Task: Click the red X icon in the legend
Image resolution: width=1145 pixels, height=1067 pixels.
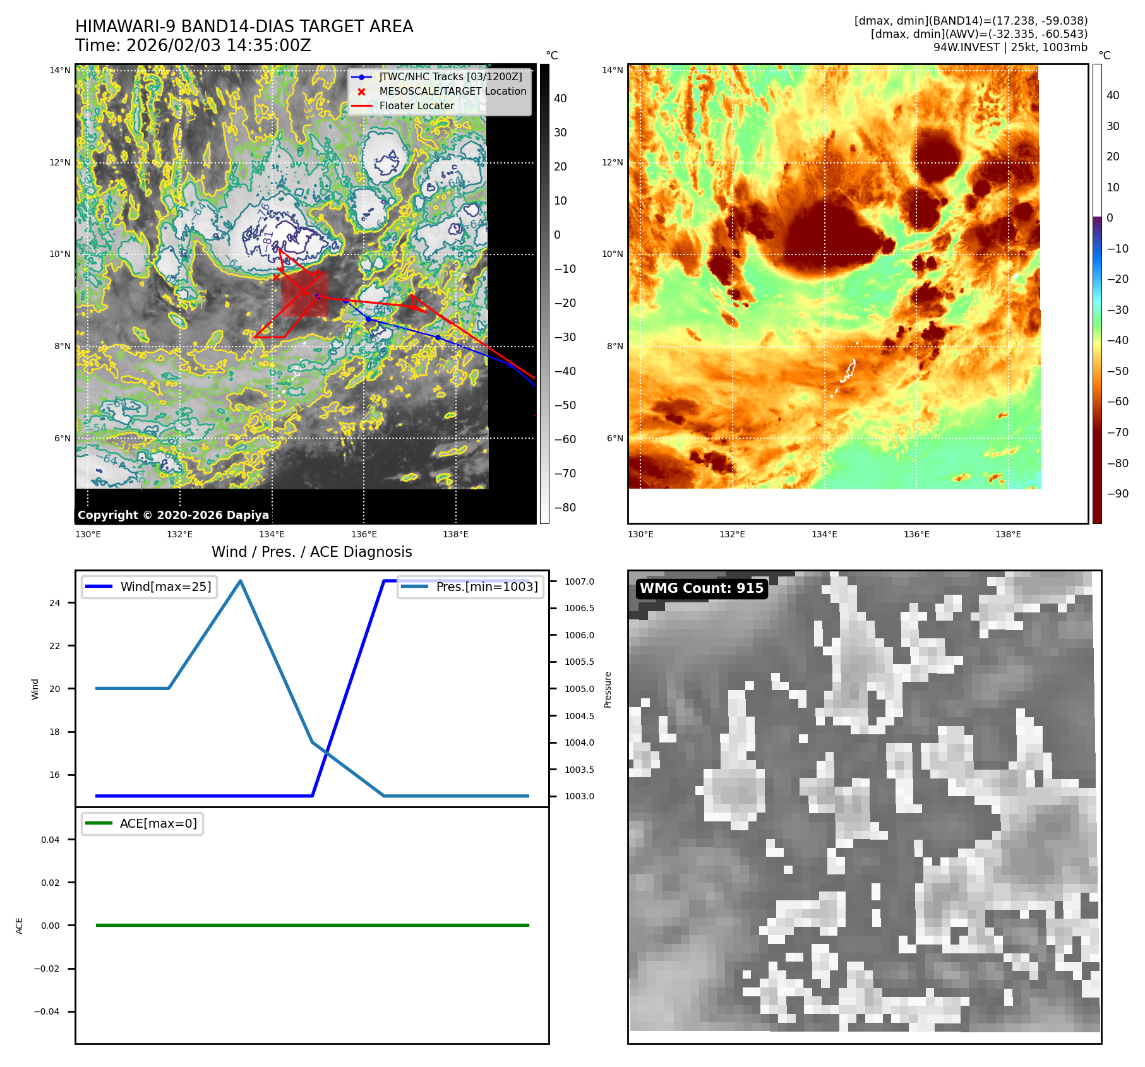Action: click(361, 92)
